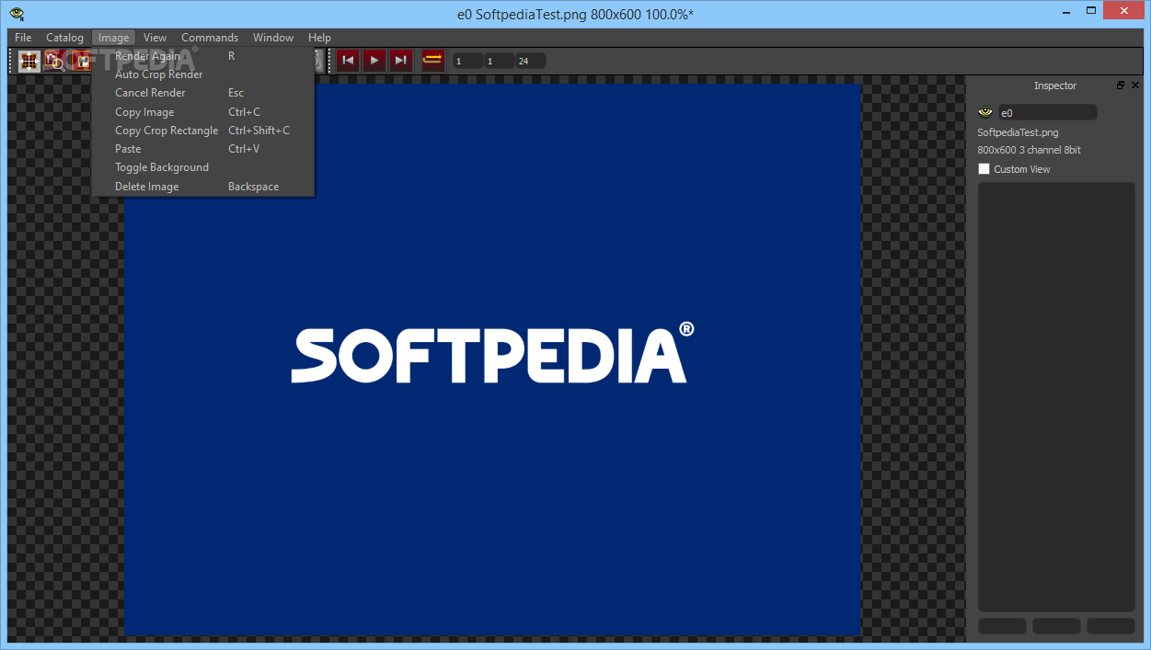Viewport: 1151px width, 650px height.
Task: Minimize the application window
Action: pos(1065,11)
